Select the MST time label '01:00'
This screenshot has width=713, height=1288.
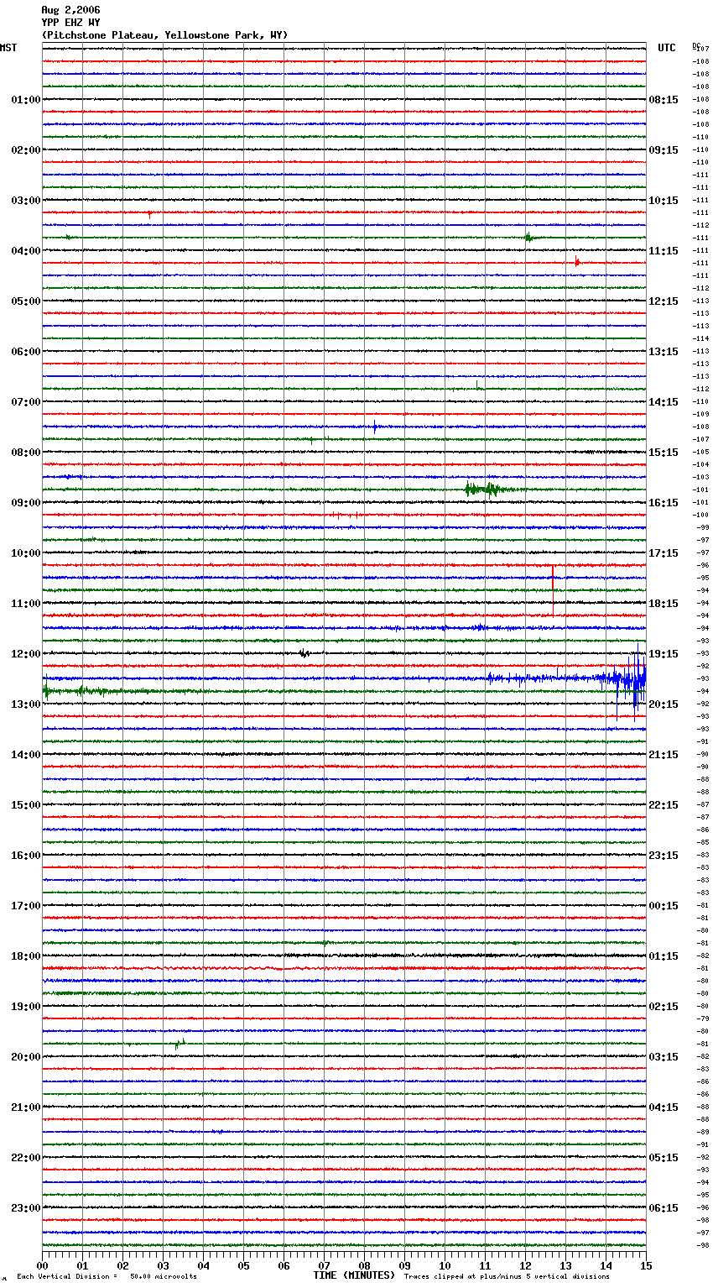click(x=26, y=100)
